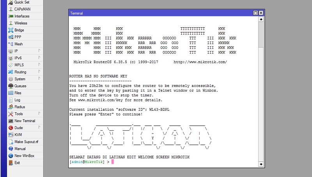Expand the IP submenu arrow

(39, 51)
